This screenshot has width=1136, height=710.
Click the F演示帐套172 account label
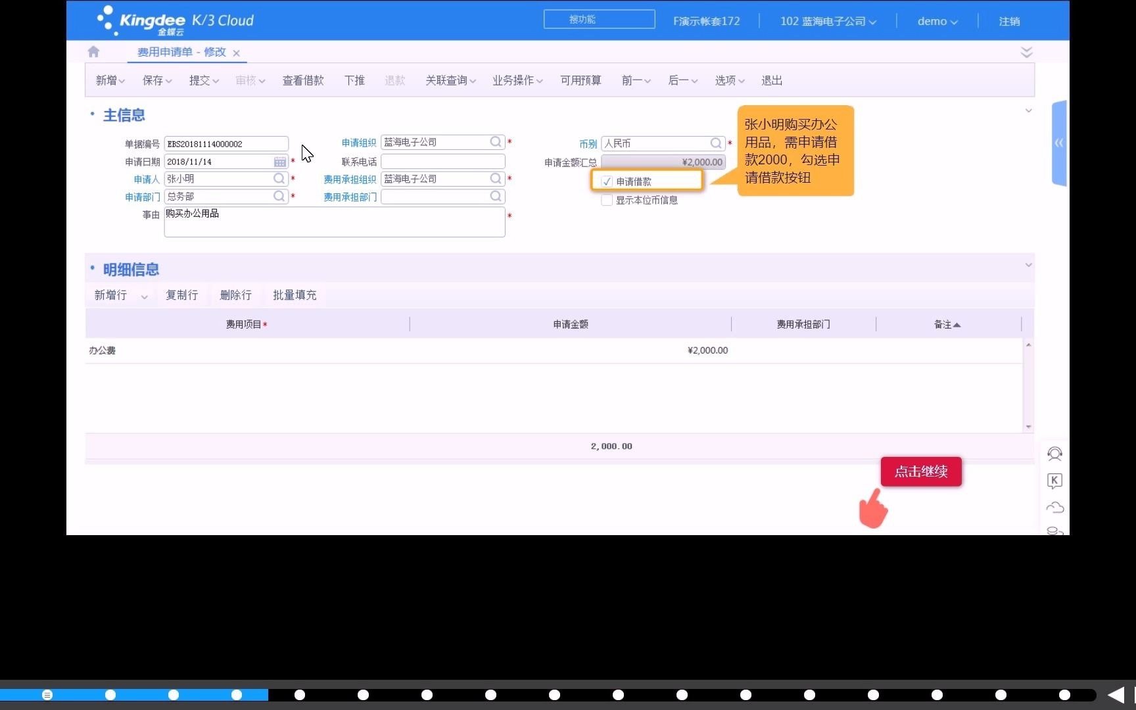coord(706,21)
